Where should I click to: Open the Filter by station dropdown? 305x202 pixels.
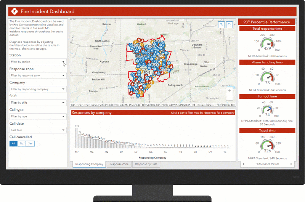point(38,62)
